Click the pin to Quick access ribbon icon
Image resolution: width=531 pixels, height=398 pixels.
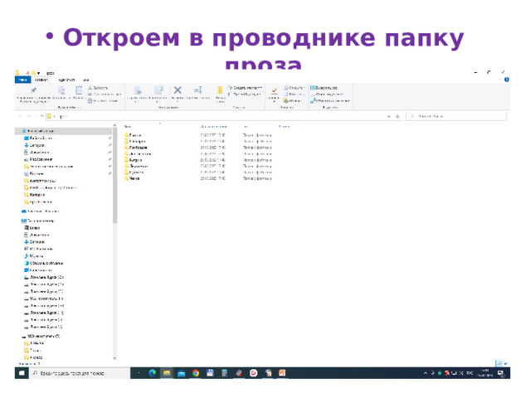point(33,90)
